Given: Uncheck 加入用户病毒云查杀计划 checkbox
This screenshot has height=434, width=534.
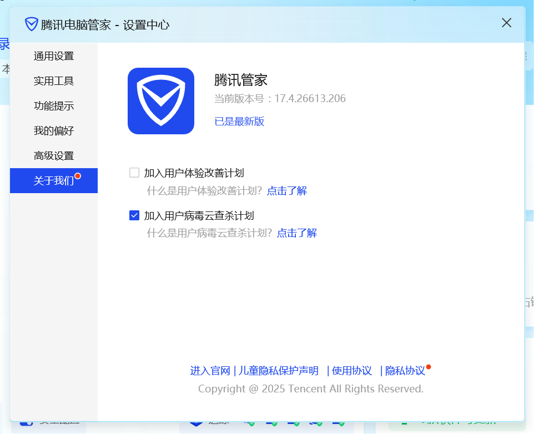Looking at the screenshot, I should point(134,215).
